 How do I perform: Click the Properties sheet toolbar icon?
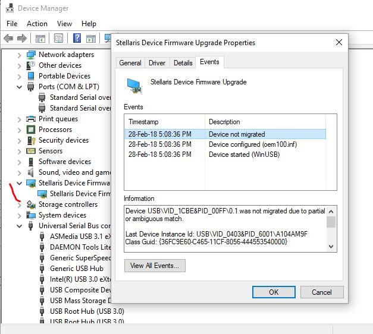(x=58, y=38)
